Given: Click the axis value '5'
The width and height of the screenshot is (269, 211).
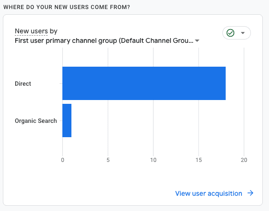Looking at the screenshot, I should [x=108, y=160].
